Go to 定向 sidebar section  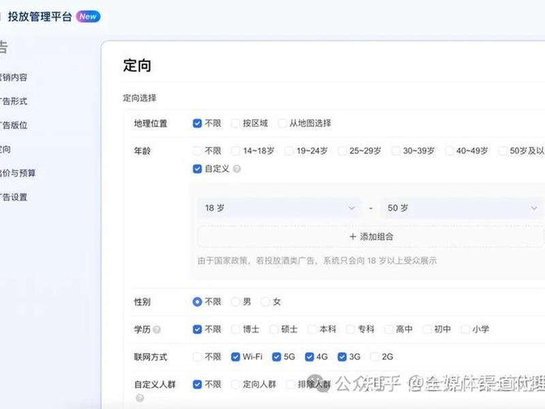[5, 149]
